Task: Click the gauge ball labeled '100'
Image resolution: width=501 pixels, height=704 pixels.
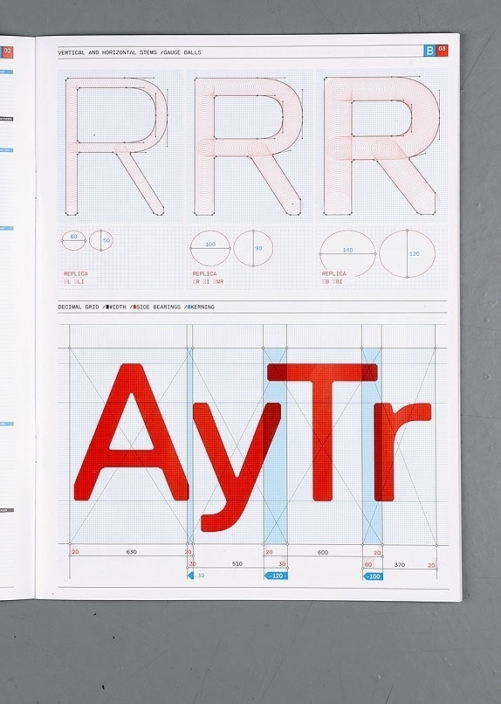Action: [x=209, y=248]
